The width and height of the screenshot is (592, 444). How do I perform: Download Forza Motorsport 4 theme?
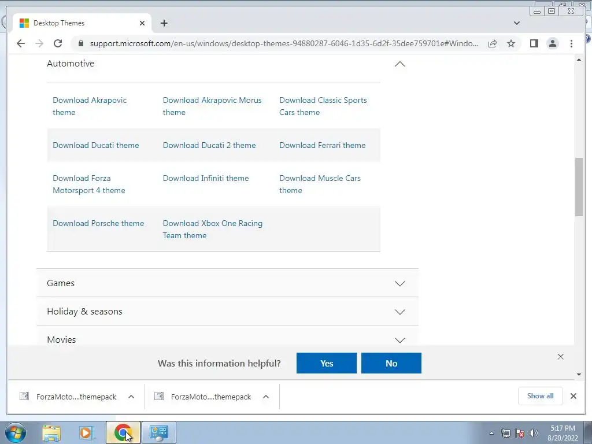click(88, 184)
